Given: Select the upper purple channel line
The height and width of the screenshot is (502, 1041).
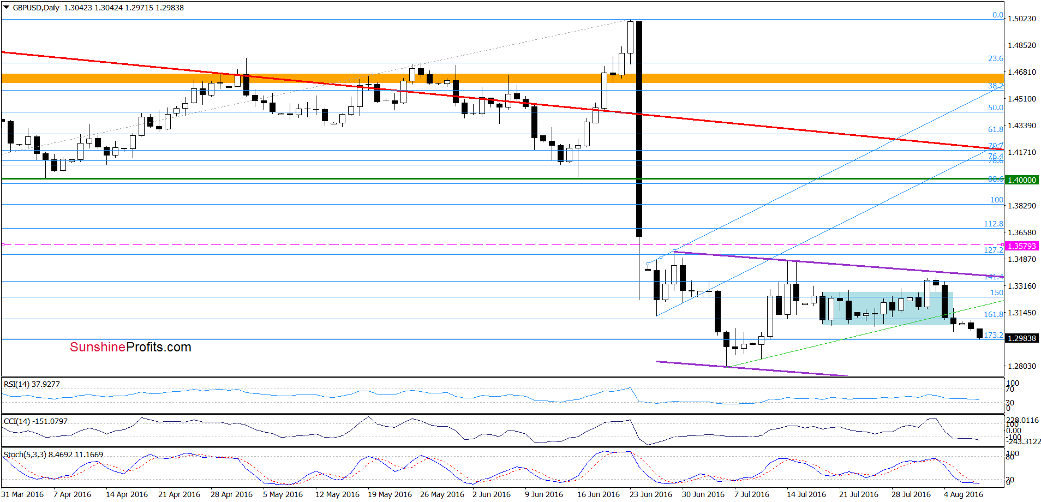Looking at the screenshot, I should pos(839,264).
